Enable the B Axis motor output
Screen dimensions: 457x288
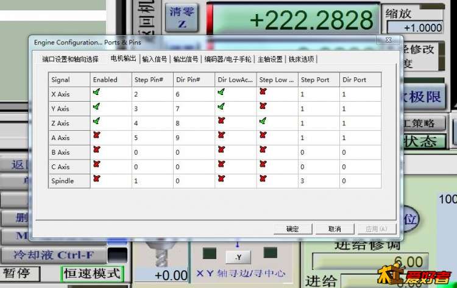tap(96, 150)
